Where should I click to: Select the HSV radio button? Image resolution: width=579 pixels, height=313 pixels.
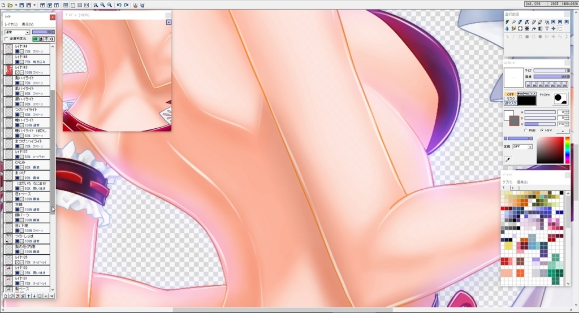[x=542, y=131]
